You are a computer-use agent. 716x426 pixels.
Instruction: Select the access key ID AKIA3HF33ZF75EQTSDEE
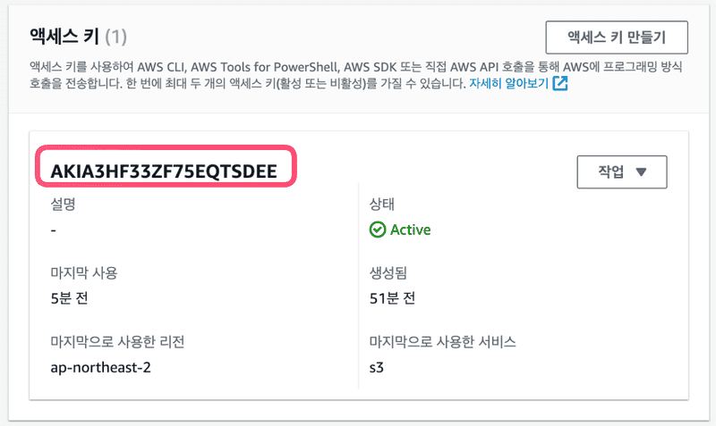coord(165,170)
